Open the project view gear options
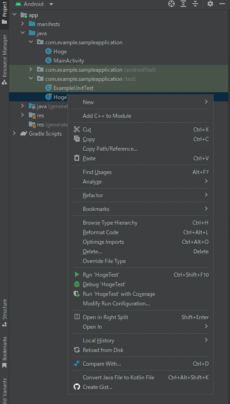The image size is (230, 404). point(210,4)
